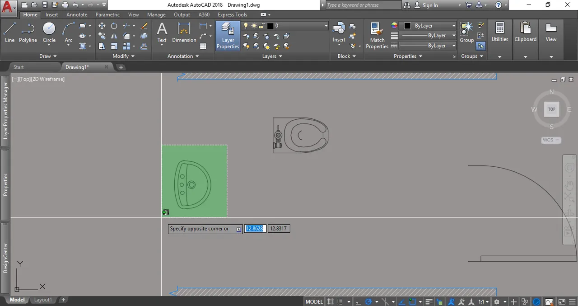Switch to the Annotate ribbon tab
This screenshot has width=578, height=306.
(x=77, y=14)
